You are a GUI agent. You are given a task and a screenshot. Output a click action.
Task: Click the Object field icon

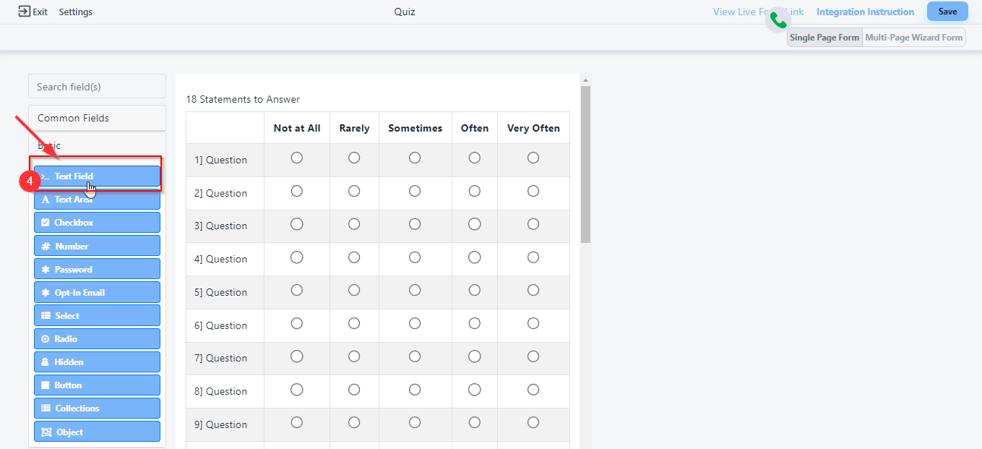pos(46,432)
